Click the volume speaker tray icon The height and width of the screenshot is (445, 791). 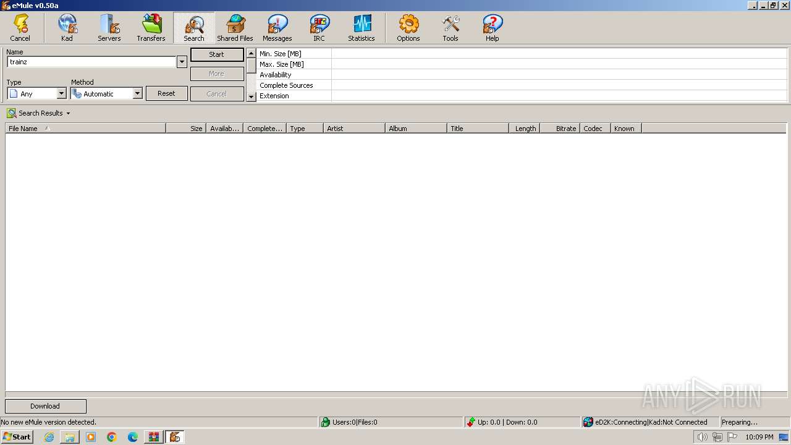[x=702, y=437]
